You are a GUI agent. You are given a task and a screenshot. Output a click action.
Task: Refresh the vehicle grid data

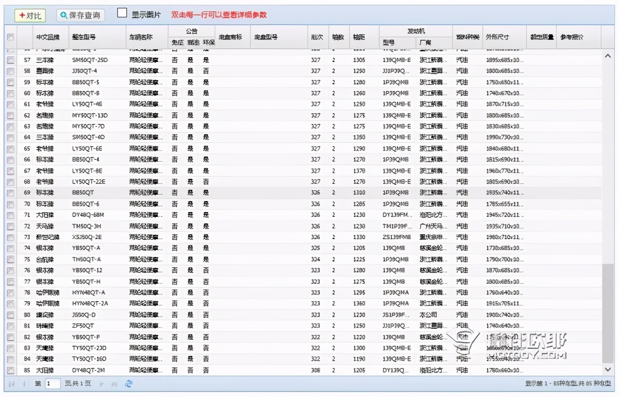point(129,383)
